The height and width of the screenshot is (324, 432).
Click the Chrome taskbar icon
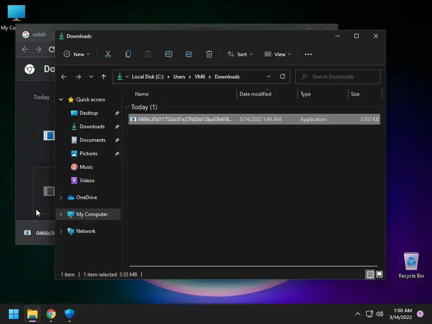pyautogui.click(x=51, y=314)
